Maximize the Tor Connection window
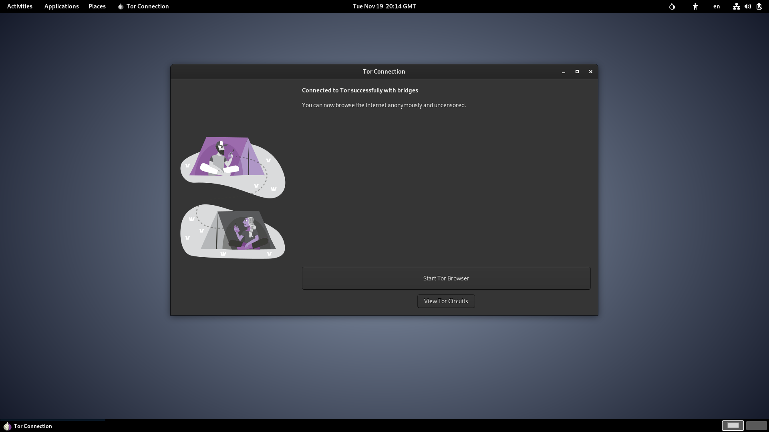Screen dimensions: 769x432 [577, 72]
